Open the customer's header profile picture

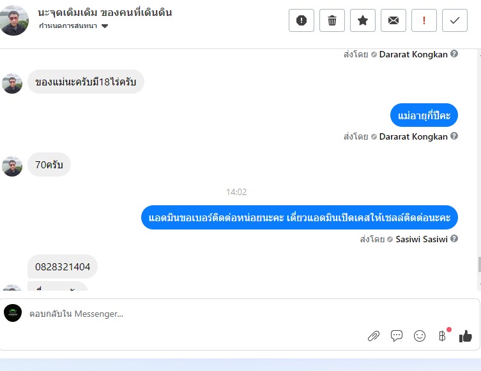[13, 20]
